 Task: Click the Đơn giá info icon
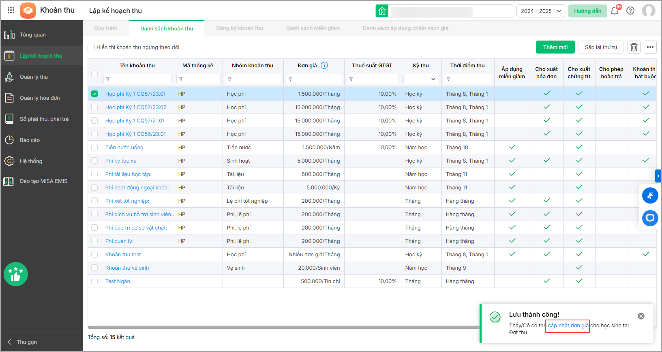pos(324,65)
